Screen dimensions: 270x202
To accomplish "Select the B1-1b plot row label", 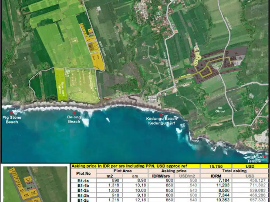I will [x=84, y=185].
